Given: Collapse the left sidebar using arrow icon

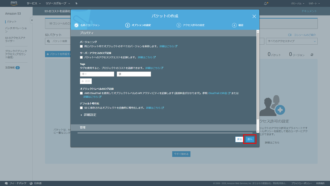Looking at the screenshot, I should tap(31, 20).
